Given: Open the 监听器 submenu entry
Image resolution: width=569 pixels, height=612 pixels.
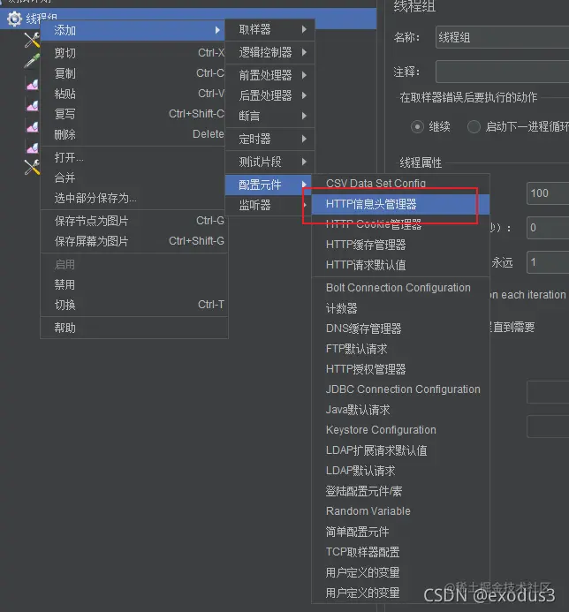Looking at the screenshot, I should click(269, 205).
